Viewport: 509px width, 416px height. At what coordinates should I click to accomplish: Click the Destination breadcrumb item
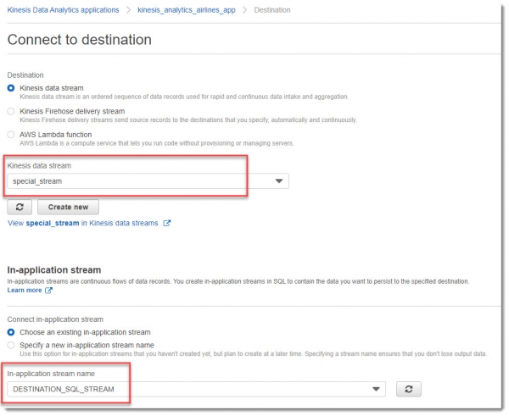point(271,9)
